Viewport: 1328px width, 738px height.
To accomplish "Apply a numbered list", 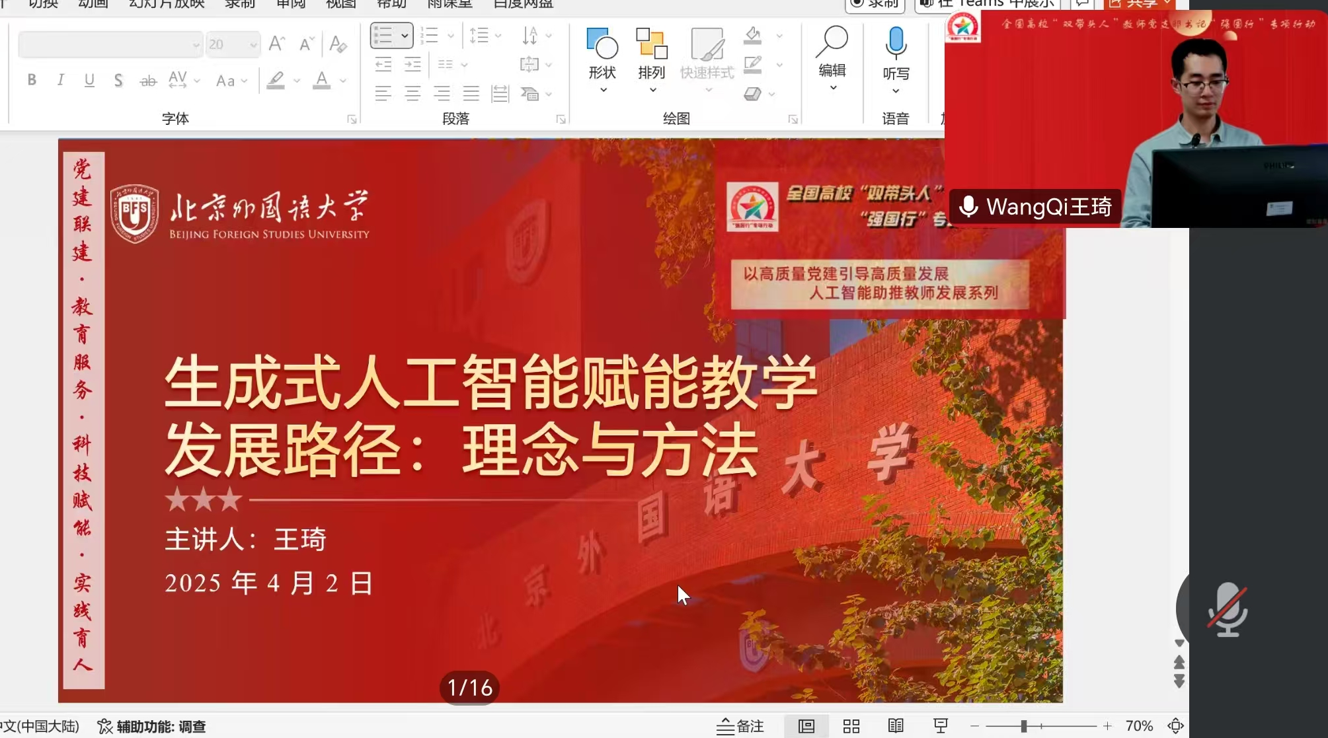I will (430, 35).
